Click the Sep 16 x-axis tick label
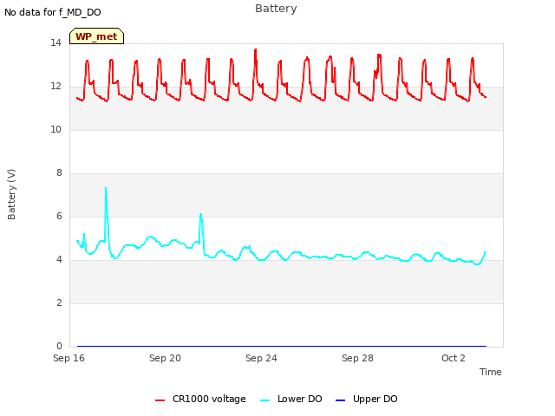 pyautogui.click(x=69, y=358)
